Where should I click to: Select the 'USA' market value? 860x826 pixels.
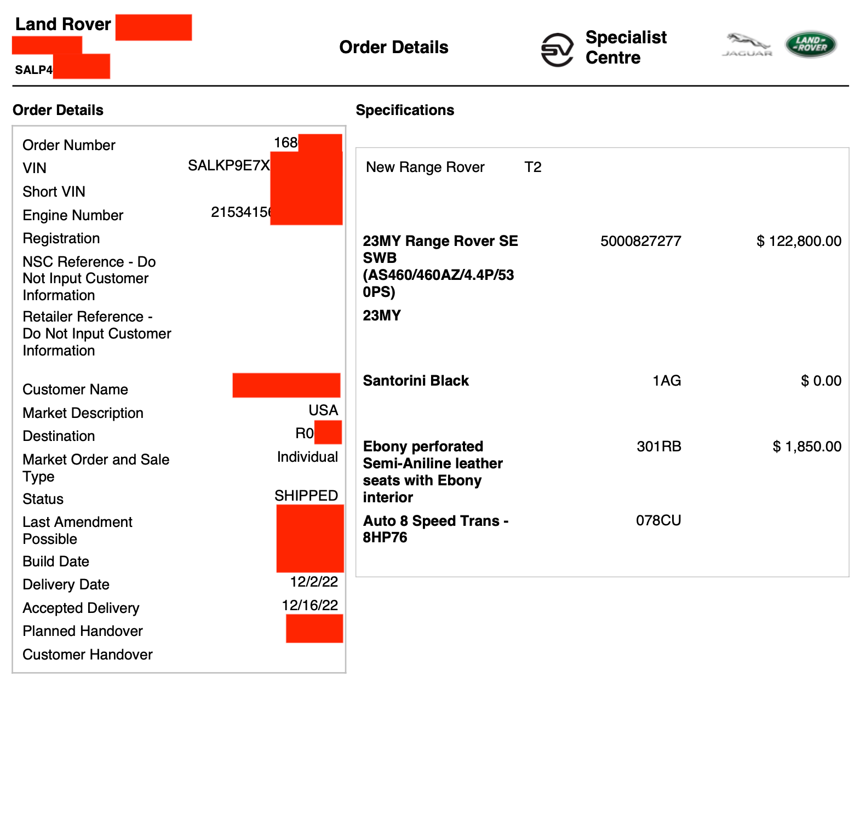[323, 410]
